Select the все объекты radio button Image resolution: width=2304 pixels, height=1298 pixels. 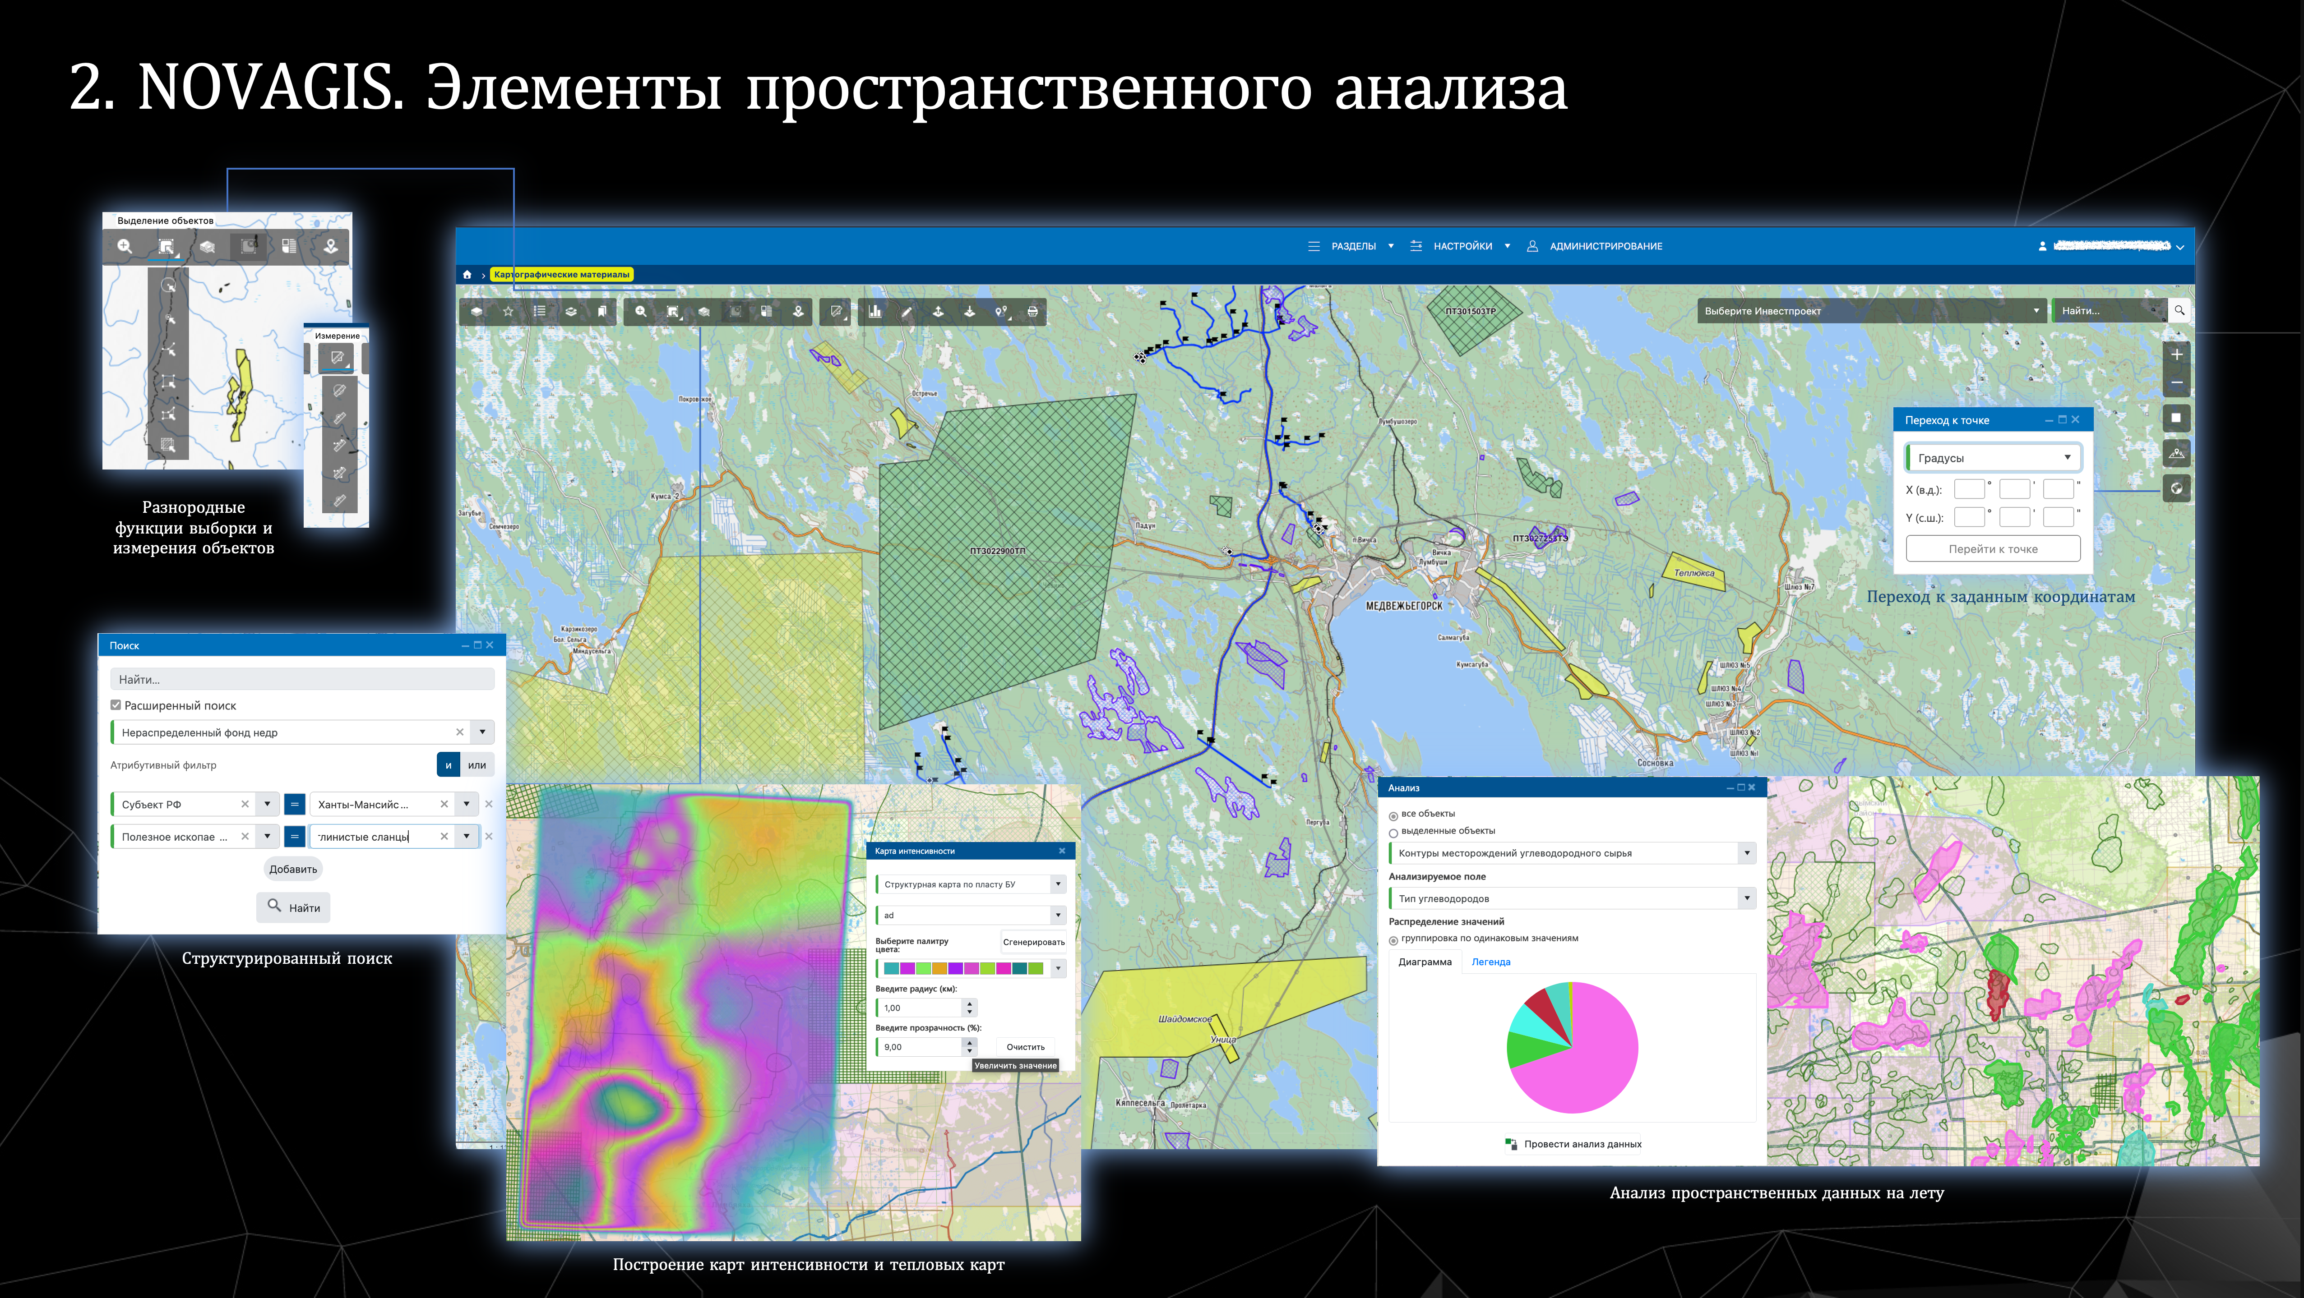1393,815
